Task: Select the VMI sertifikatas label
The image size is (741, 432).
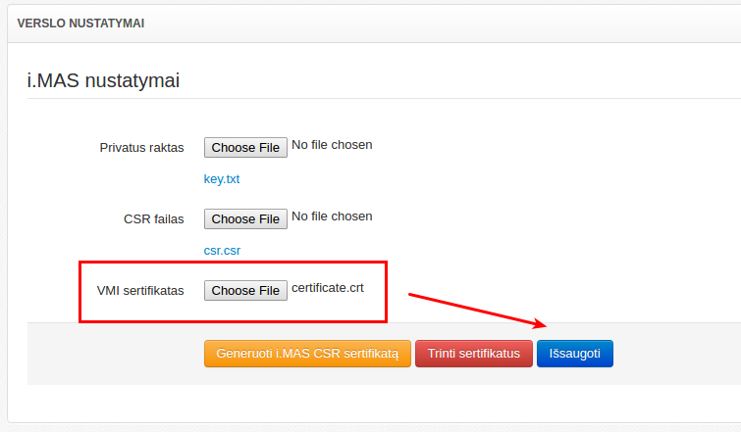Action: (140, 291)
